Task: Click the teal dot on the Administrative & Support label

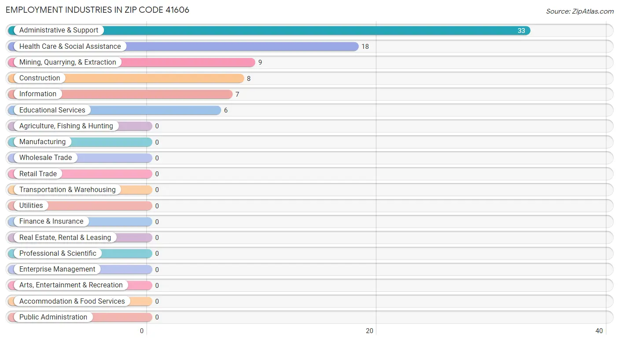Action: point(12,30)
